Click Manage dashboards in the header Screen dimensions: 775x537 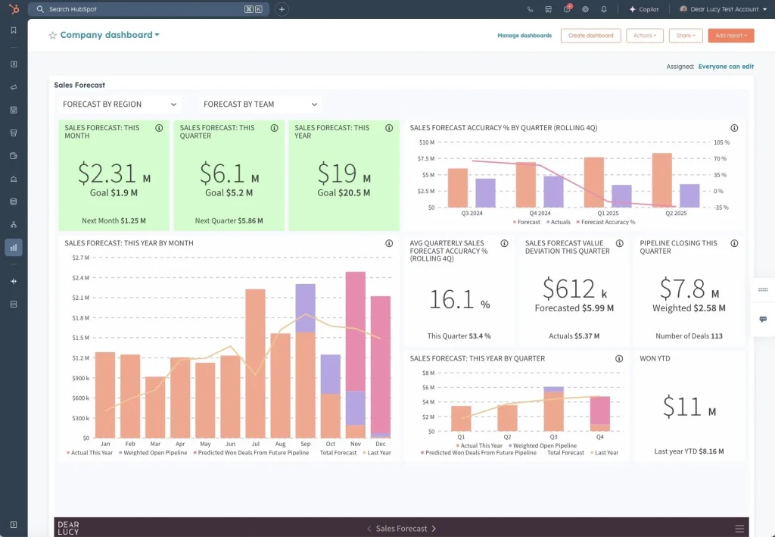coord(524,35)
